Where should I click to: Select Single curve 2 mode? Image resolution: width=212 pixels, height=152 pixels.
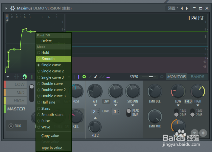54,71
